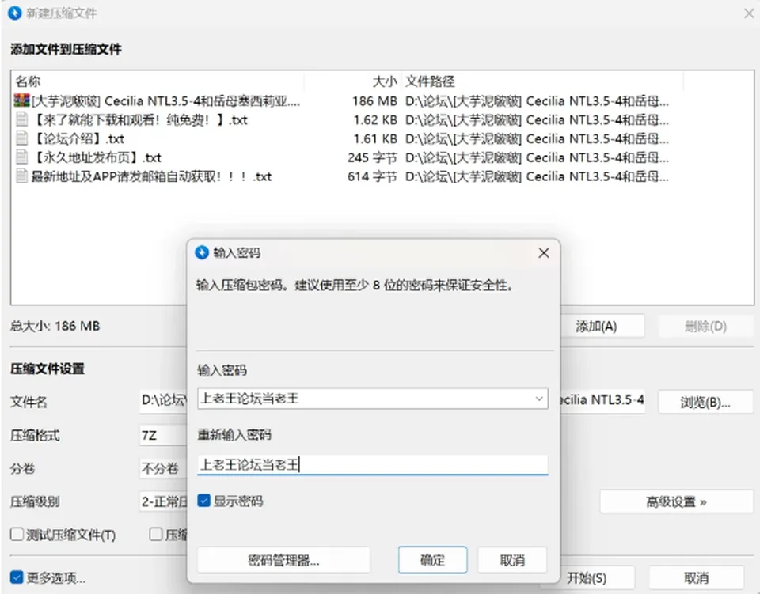Select the 【永久地址发布页】.txt file name
The image size is (760, 594).
point(96,157)
